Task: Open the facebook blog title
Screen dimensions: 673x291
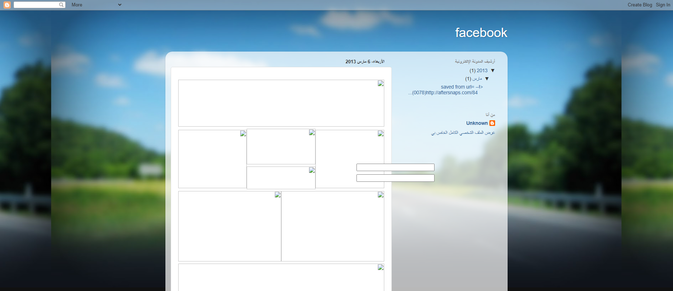Action: (481, 33)
